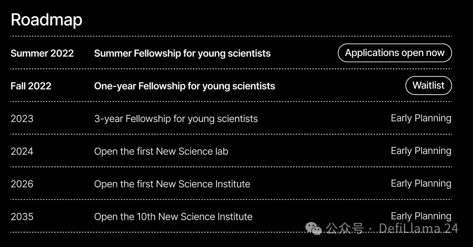This screenshot has width=473, height=247.
Task: Select the Roadmap heading
Action: pos(47,20)
